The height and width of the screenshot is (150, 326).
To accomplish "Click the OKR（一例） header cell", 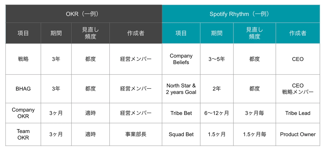I will point(84,14).
